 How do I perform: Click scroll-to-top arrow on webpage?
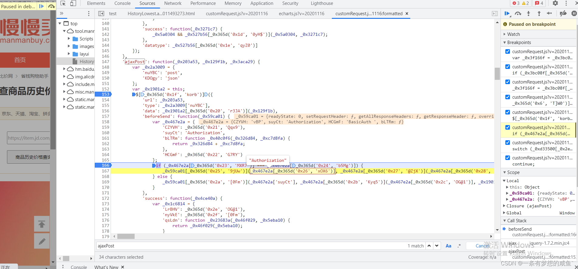(42, 224)
